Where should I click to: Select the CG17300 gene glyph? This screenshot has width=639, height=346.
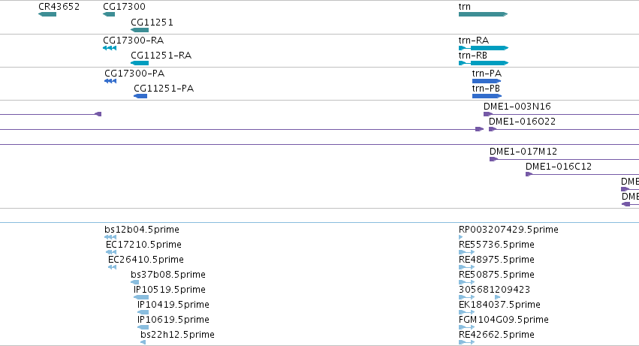pyautogui.click(x=109, y=14)
